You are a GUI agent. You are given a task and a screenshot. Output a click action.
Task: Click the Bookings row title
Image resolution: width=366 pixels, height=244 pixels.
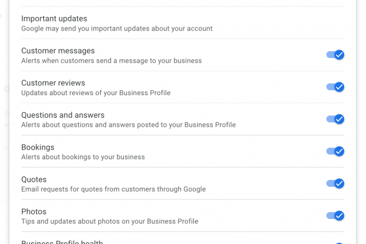(38, 147)
